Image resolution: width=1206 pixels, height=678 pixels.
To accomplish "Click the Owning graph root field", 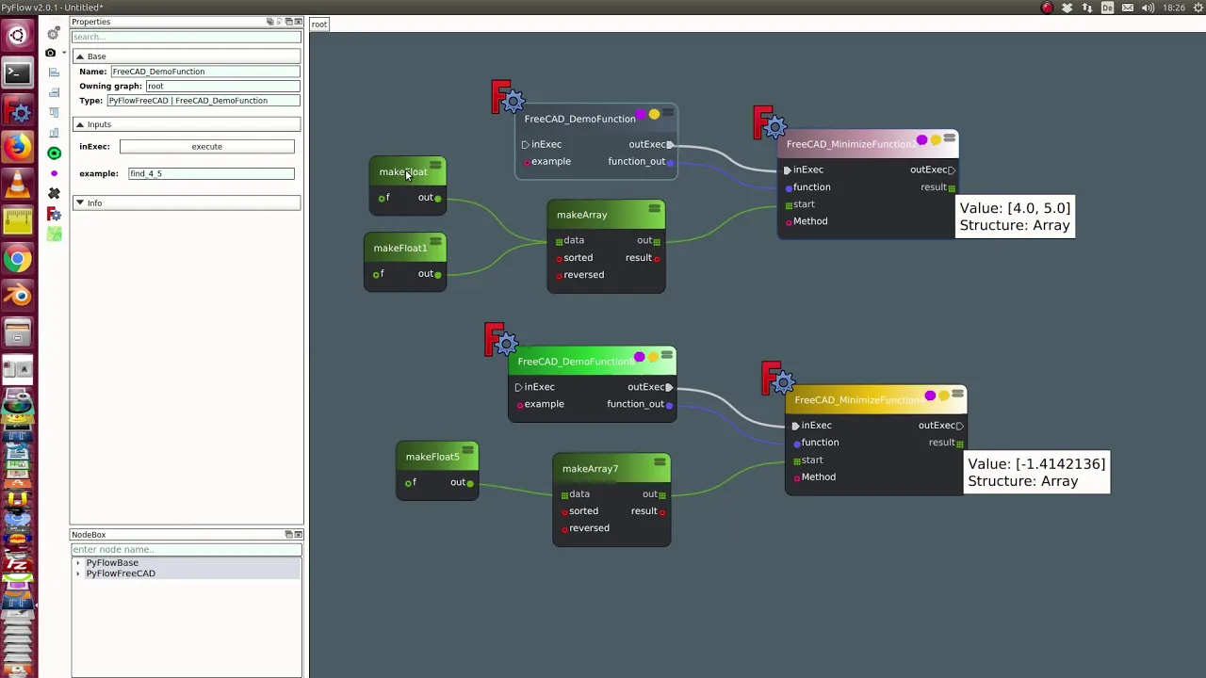I will pyautogui.click(x=222, y=86).
